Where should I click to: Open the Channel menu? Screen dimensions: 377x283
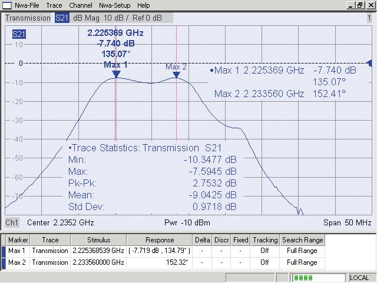[80, 5]
